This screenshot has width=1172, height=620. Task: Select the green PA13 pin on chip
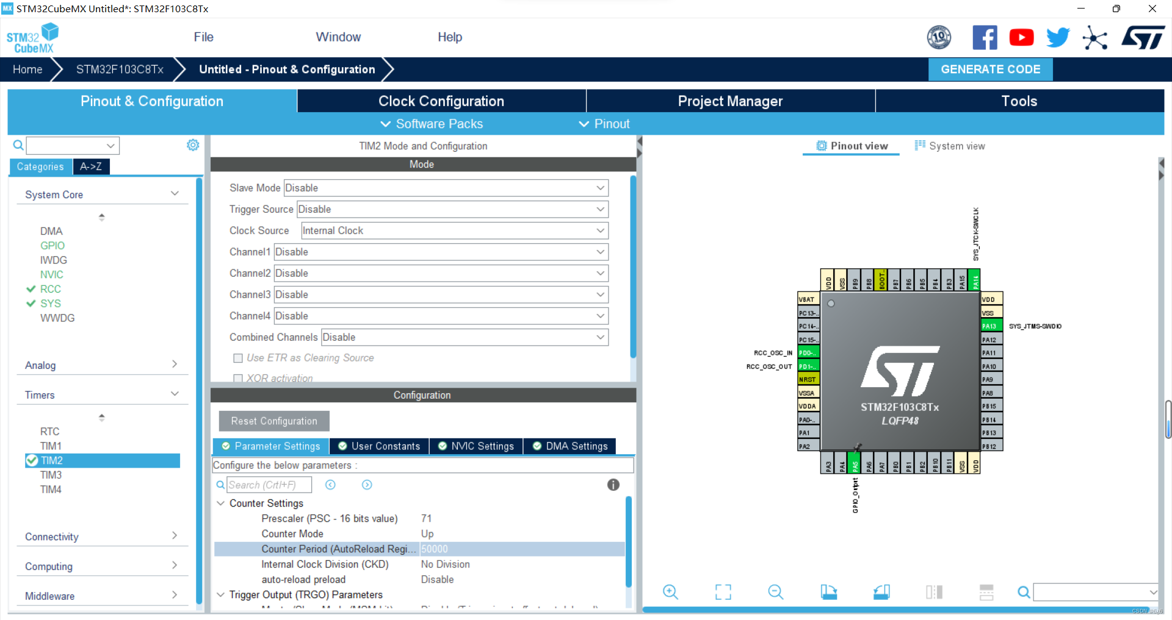coord(992,326)
